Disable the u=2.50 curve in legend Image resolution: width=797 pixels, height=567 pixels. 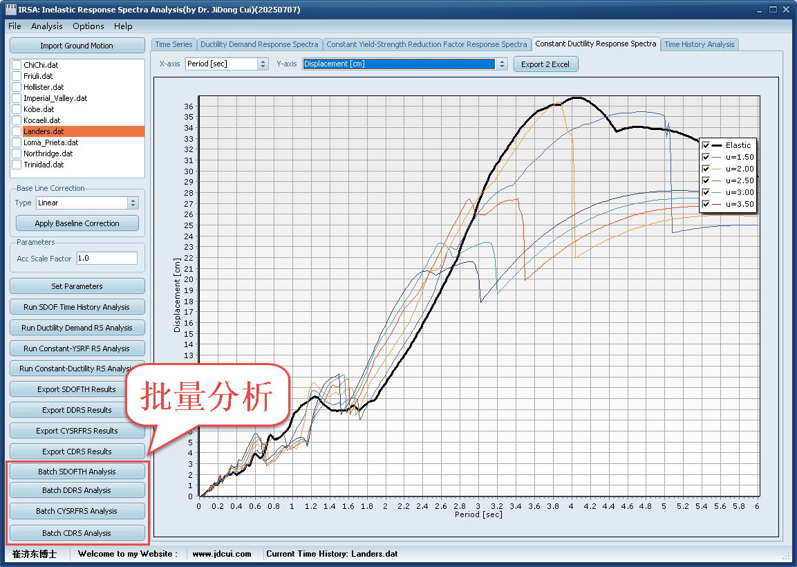point(706,180)
